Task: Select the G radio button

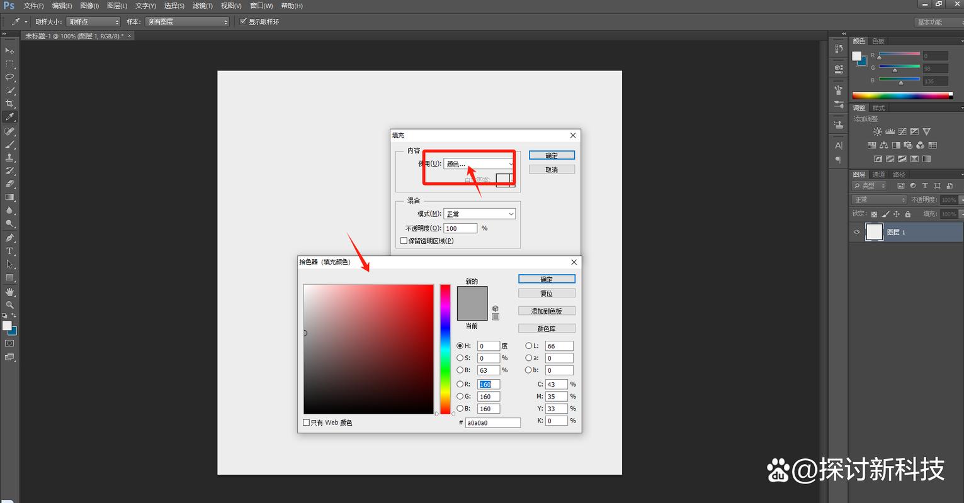Action: coord(460,396)
